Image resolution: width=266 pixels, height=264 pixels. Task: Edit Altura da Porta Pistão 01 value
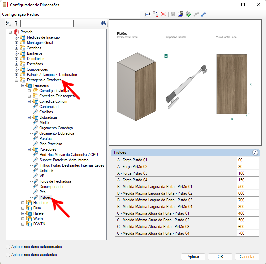coord(248,213)
